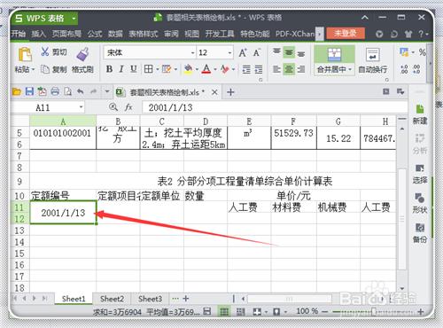Open the 公式 ribbon tab
The width and height of the screenshot is (443, 328).
(x=95, y=34)
